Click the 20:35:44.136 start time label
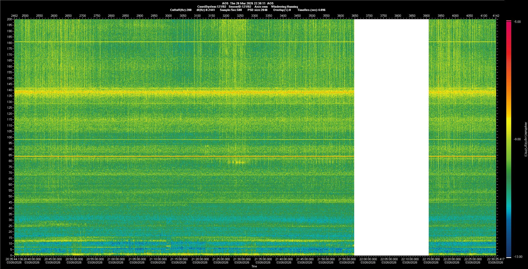The height and width of the screenshot is (269, 528). [x=14, y=259]
